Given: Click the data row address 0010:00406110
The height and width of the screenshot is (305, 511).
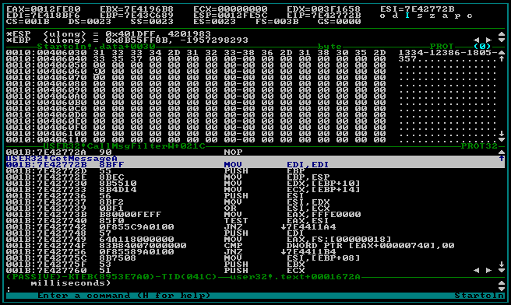Looking at the screenshot, I should point(47,140).
